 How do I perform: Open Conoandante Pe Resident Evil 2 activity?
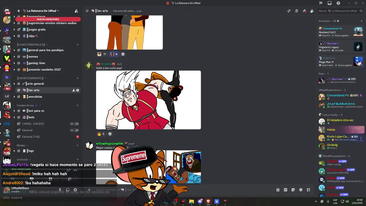point(341,32)
